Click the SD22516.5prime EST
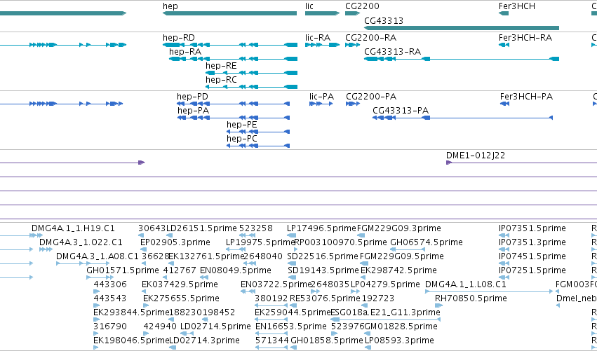 pos(293,263)
